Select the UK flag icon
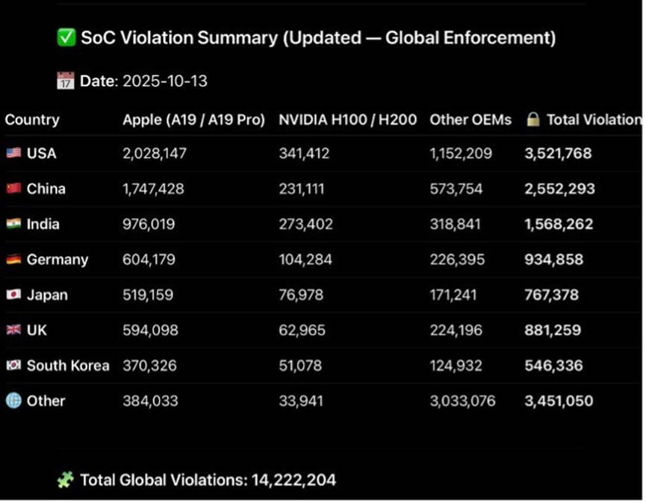This screenshot has height=503, width=646. [x=13, y=330]
